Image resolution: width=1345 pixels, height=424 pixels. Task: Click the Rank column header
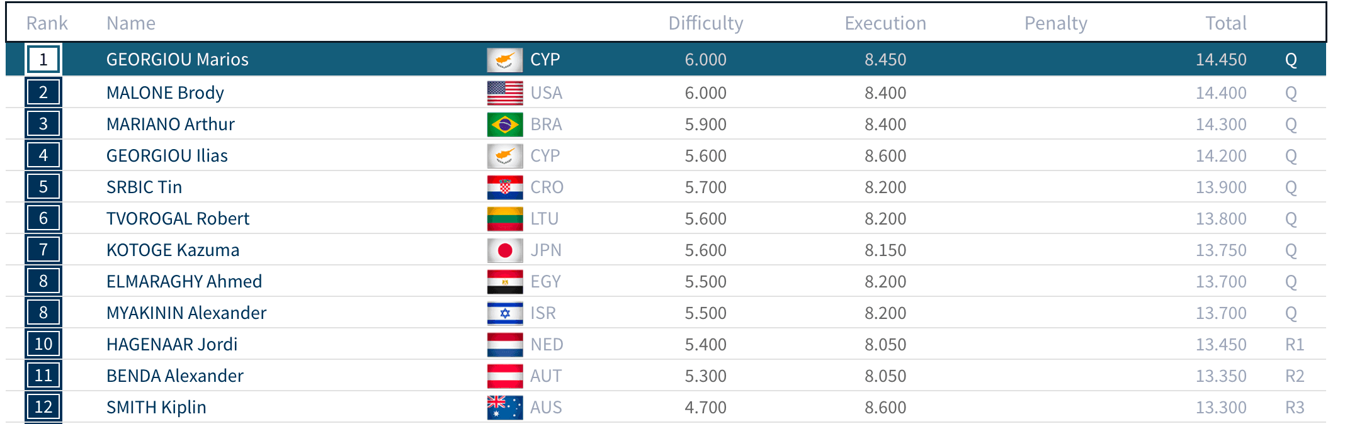click(47, 23)
